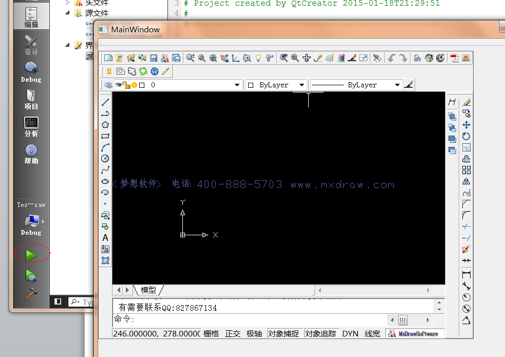Click the New drawing icon

pos(108,58)
